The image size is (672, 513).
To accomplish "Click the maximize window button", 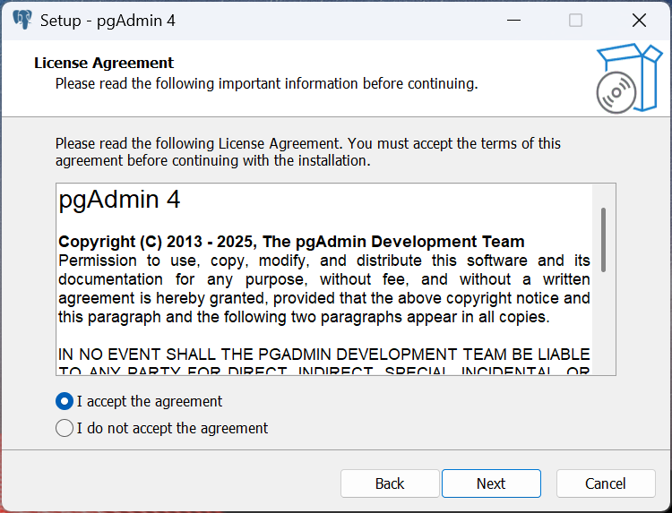I will [x=576, y=20].
